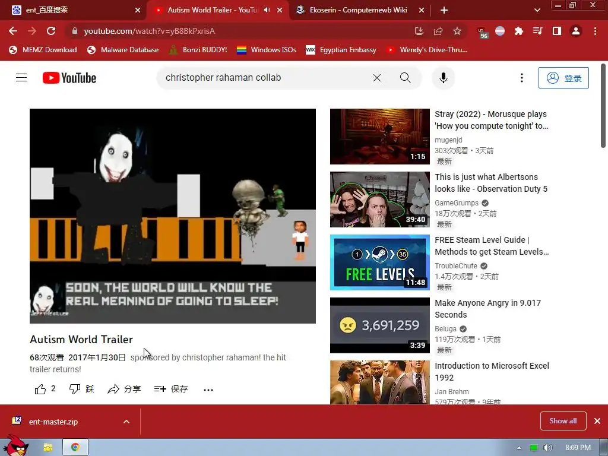Click the browser forward arrow
Image resolution: width=608 pixels, height=456 pixels.
pyautogui.click(x=32, y=31)
